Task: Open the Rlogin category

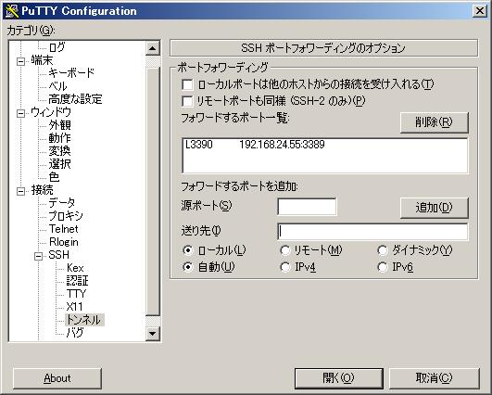Action: (64, 242)
